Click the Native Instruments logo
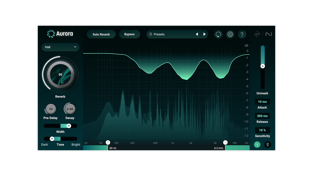Image resolution: width=313 pixels, height=176 pixels. point(269,34)
